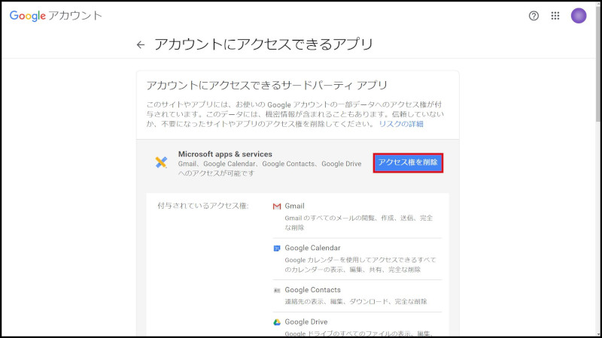Click the 付与されているアクセス権 label
Image resolution: width=602 pixels, height=338 pixels.
coord(202,206)
